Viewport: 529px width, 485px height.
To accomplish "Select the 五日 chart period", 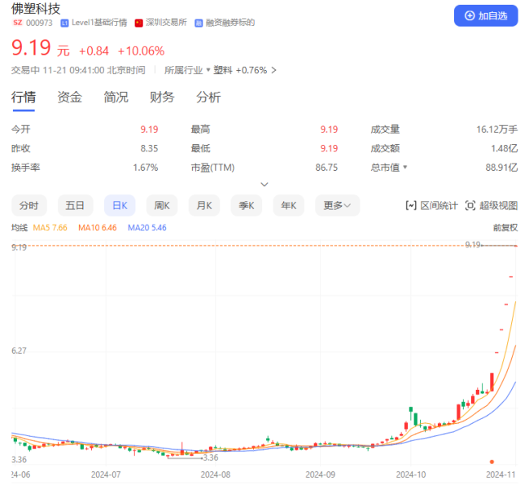I will click(75, 205).
